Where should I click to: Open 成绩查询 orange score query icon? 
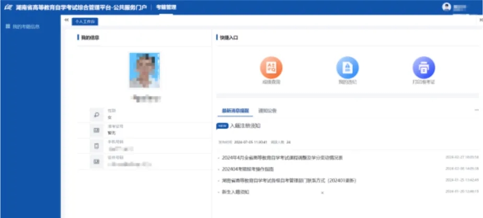pos(271,68)
